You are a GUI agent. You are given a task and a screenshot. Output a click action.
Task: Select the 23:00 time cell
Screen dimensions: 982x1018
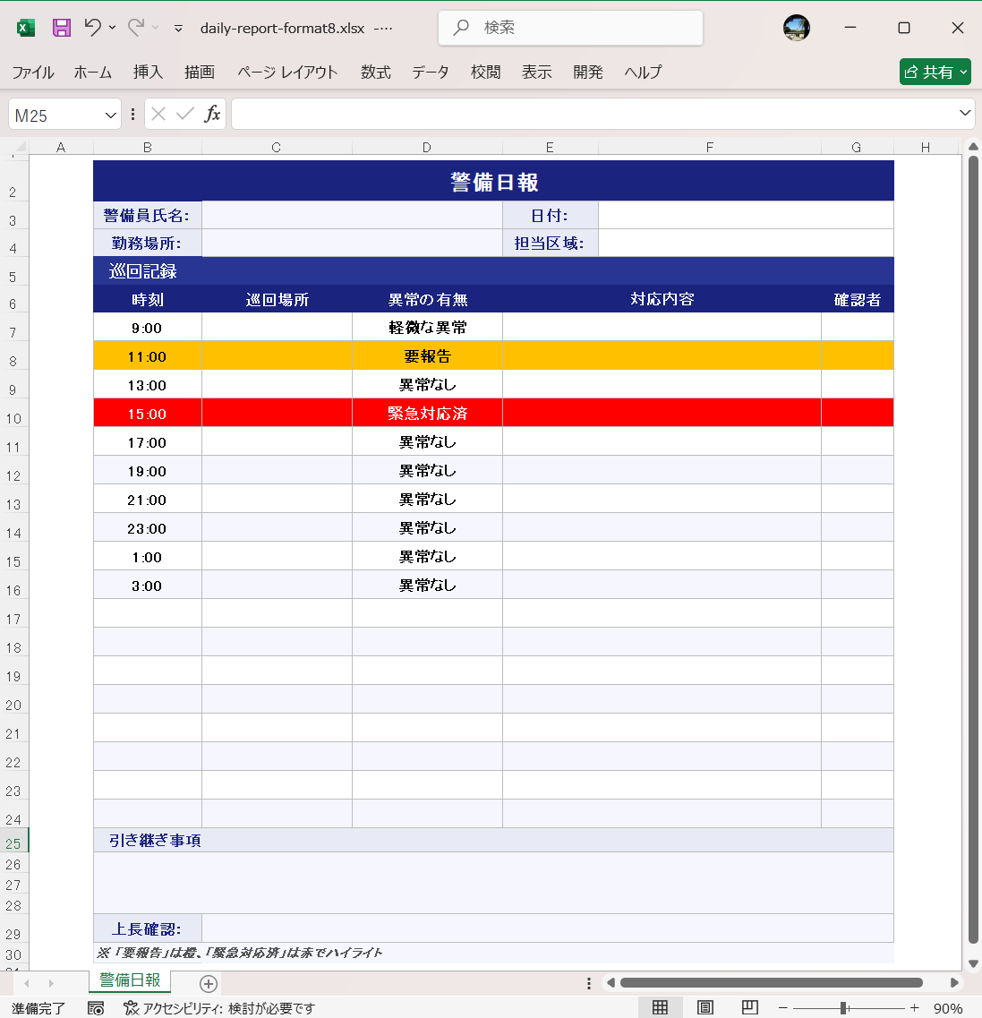point(148,528)
